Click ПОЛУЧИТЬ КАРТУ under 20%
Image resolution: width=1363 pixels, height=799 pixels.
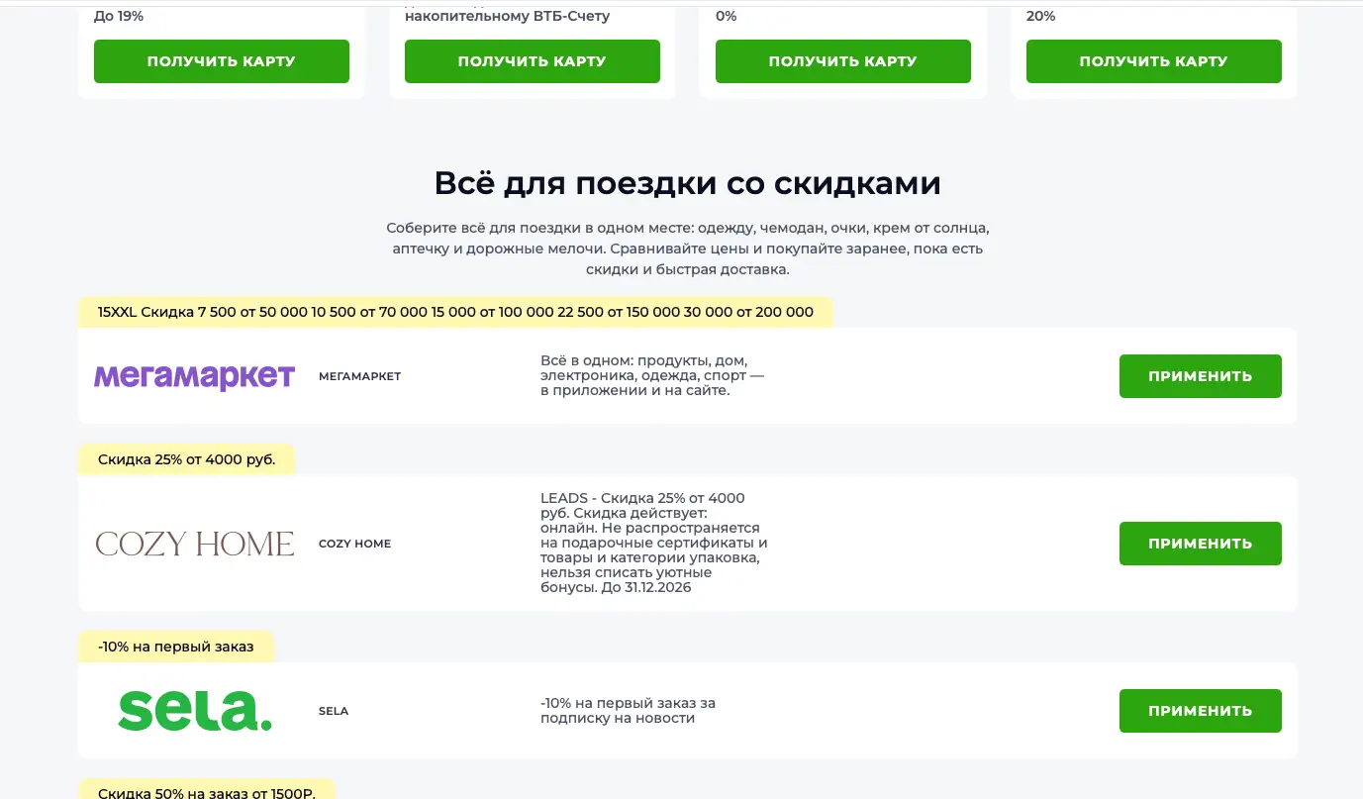(x=1154, y=61)
